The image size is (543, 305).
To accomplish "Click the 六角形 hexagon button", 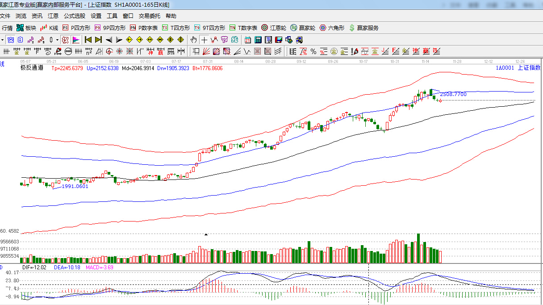I will coord(332,28).
